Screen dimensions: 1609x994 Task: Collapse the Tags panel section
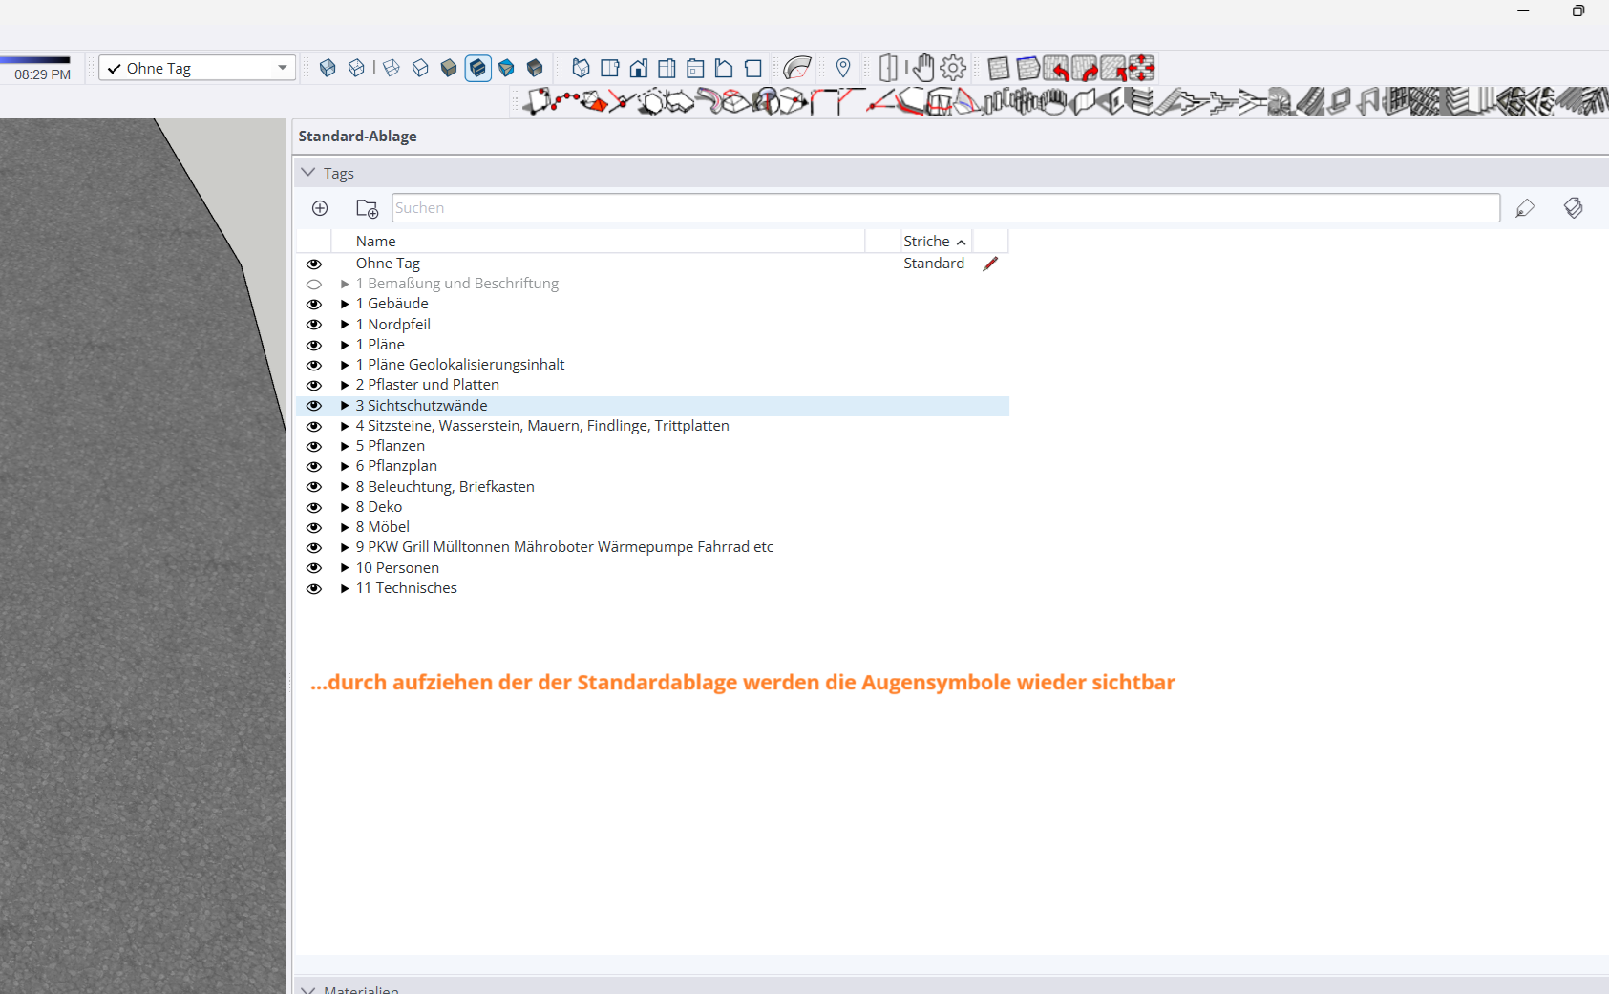(x=307, y=173)
